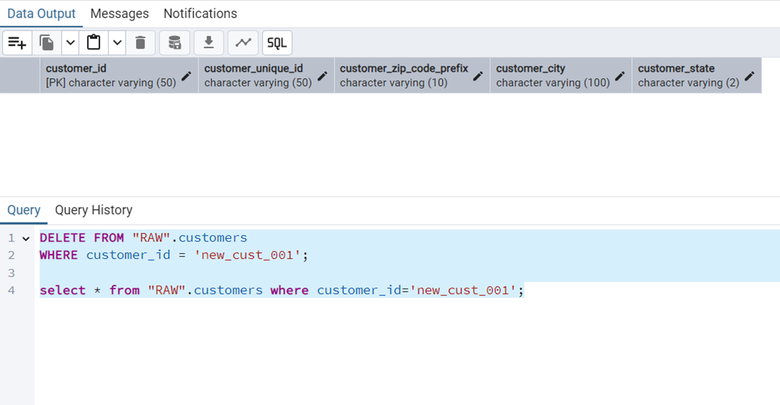Viewport: 780px width, 405px height.
Task: Select the Data Output tab
Action: coord(41,14)
